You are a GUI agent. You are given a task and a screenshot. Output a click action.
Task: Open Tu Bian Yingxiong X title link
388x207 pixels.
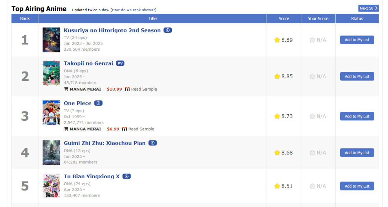point(92,176)
